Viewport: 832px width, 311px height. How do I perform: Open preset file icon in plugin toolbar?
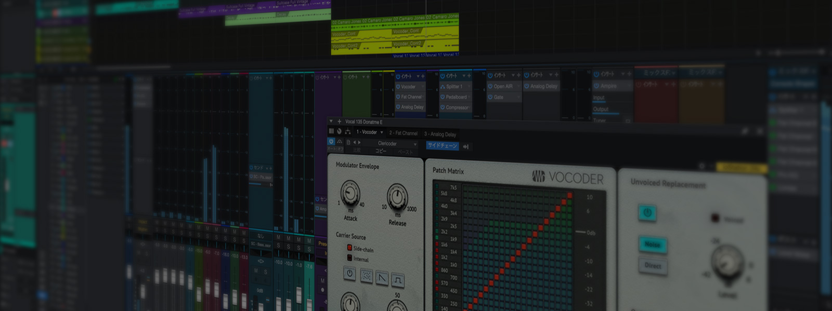(x=348, y=142)
